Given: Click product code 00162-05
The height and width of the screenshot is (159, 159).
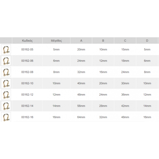Looking at the screenshot, I should 27,50.
